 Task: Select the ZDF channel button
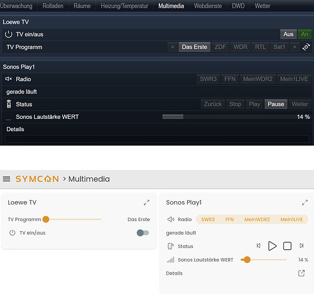pos(221,47)
